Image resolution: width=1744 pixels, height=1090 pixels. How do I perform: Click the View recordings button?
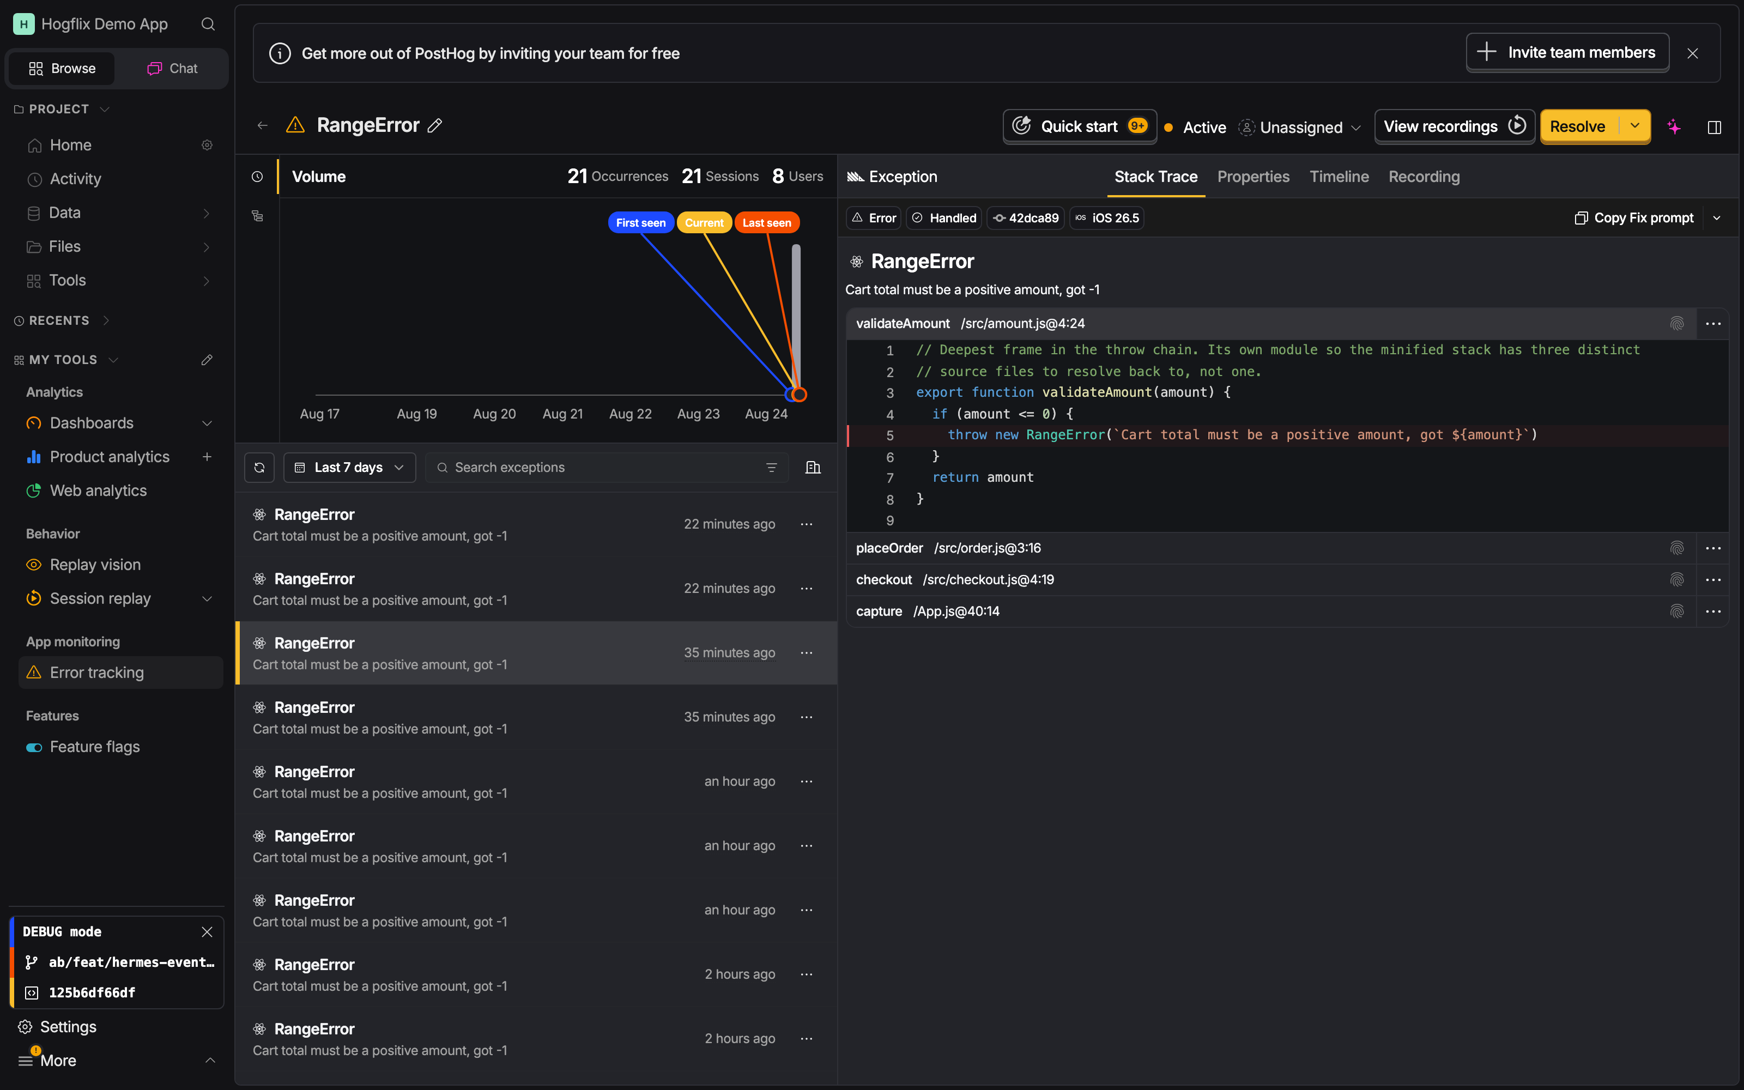coord(1454,126)
